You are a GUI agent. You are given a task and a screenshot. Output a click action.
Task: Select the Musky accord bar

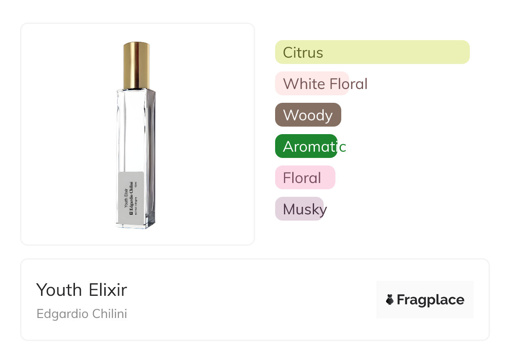(299, 209)
